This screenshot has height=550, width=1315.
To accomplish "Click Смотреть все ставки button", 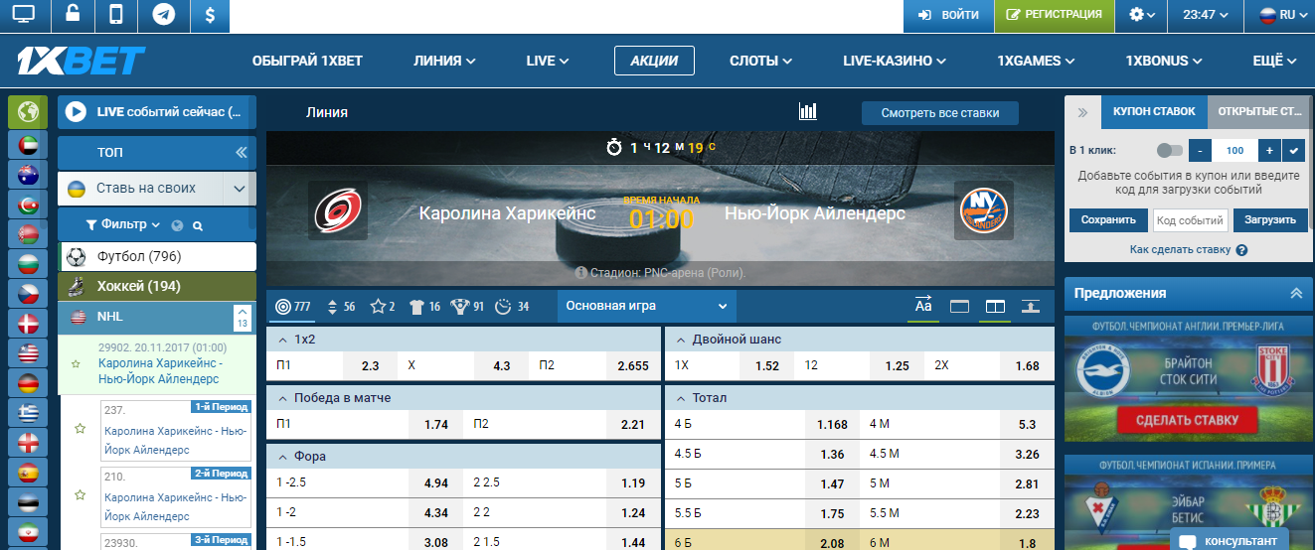I will click(x=940, y=112).
